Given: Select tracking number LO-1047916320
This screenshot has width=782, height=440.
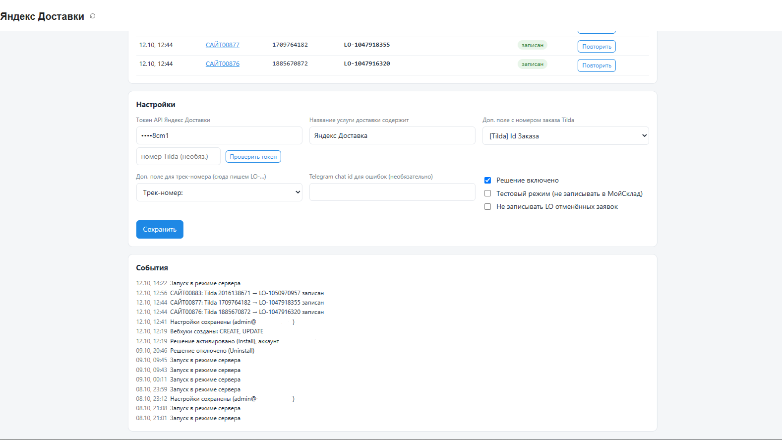Looking at the screenshot, I should tap(367, 63).
